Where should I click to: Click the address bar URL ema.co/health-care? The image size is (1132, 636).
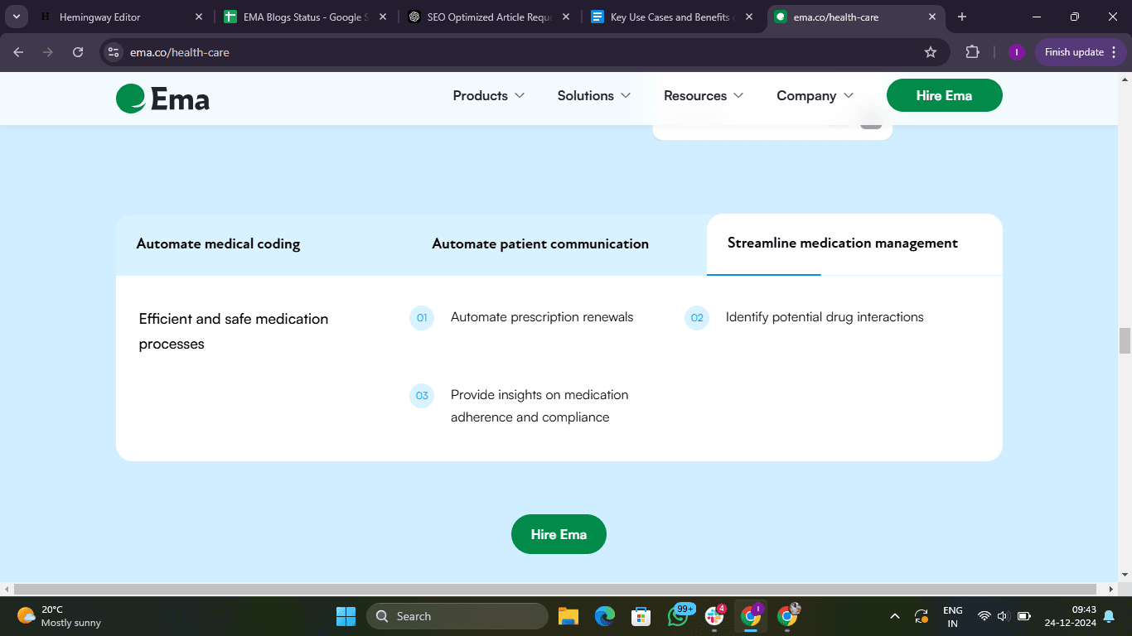[180, 52]
